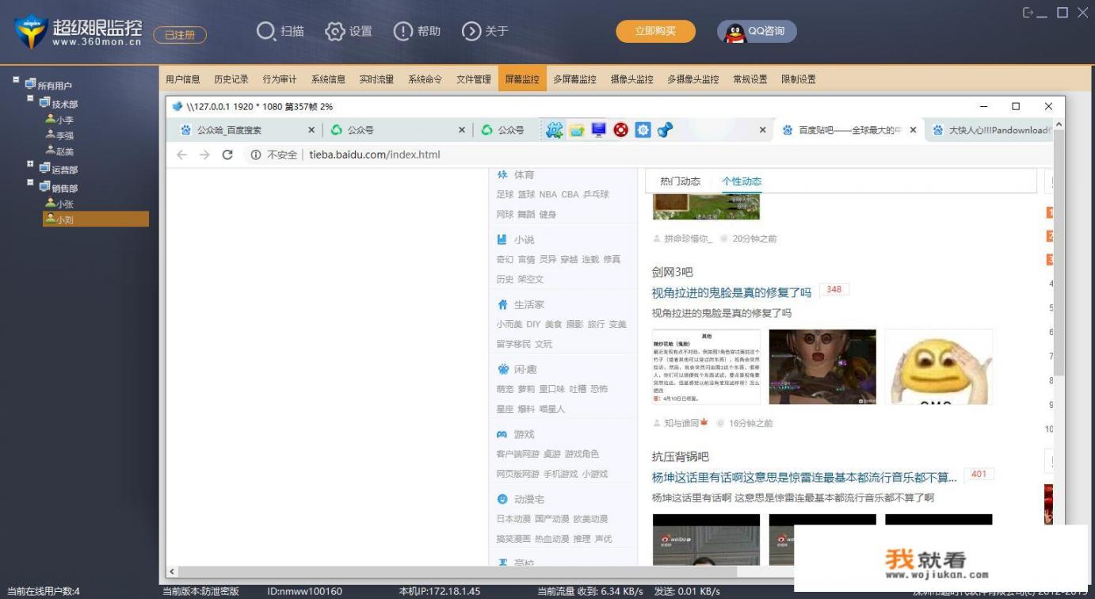The height and width of the screenshot is (599, 1095).
Task: Click the blue gear icon in floating toolbar
Action: coord(643,130)
